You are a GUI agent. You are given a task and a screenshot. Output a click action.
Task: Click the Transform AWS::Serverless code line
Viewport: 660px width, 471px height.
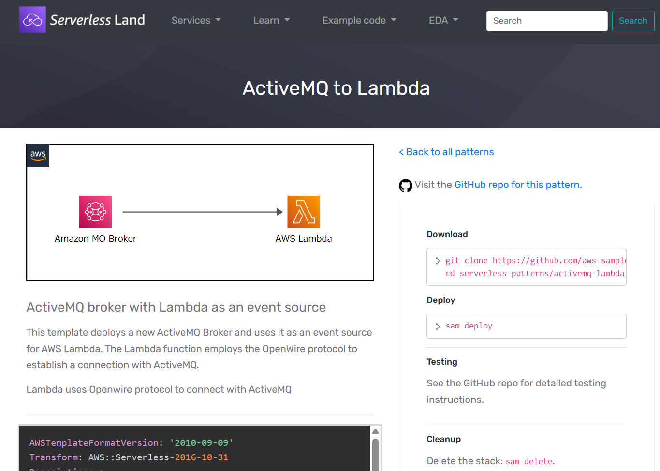129,457
